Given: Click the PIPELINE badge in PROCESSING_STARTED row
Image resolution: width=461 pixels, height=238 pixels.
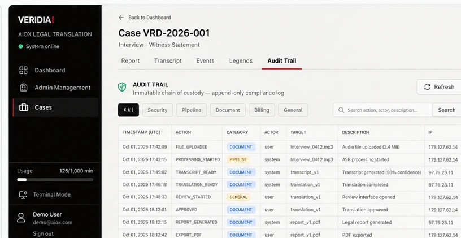Looking at the screenshot, I should point(238,159).
